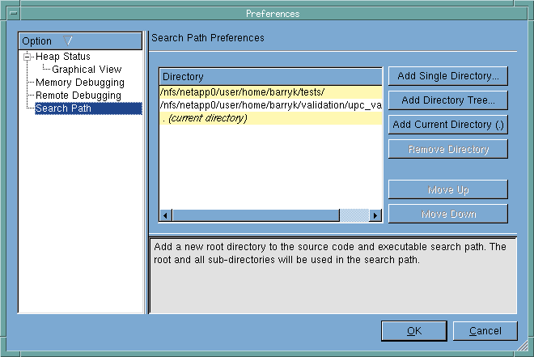
Task: Click Add Directory Tree button
Action: (448, 100)
